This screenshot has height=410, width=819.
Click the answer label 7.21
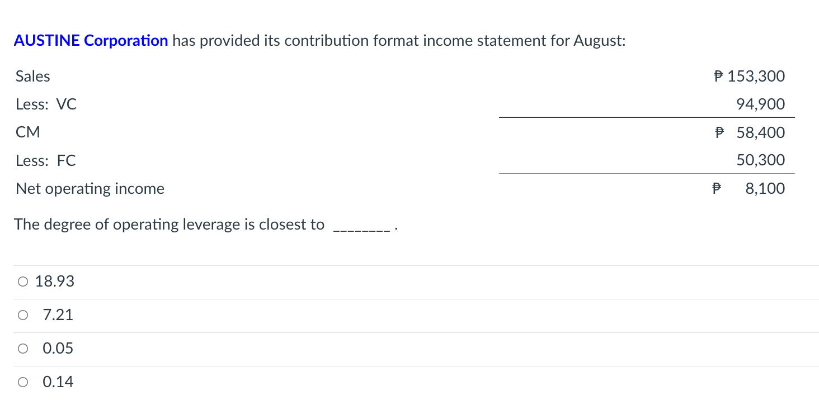(58, 315)
